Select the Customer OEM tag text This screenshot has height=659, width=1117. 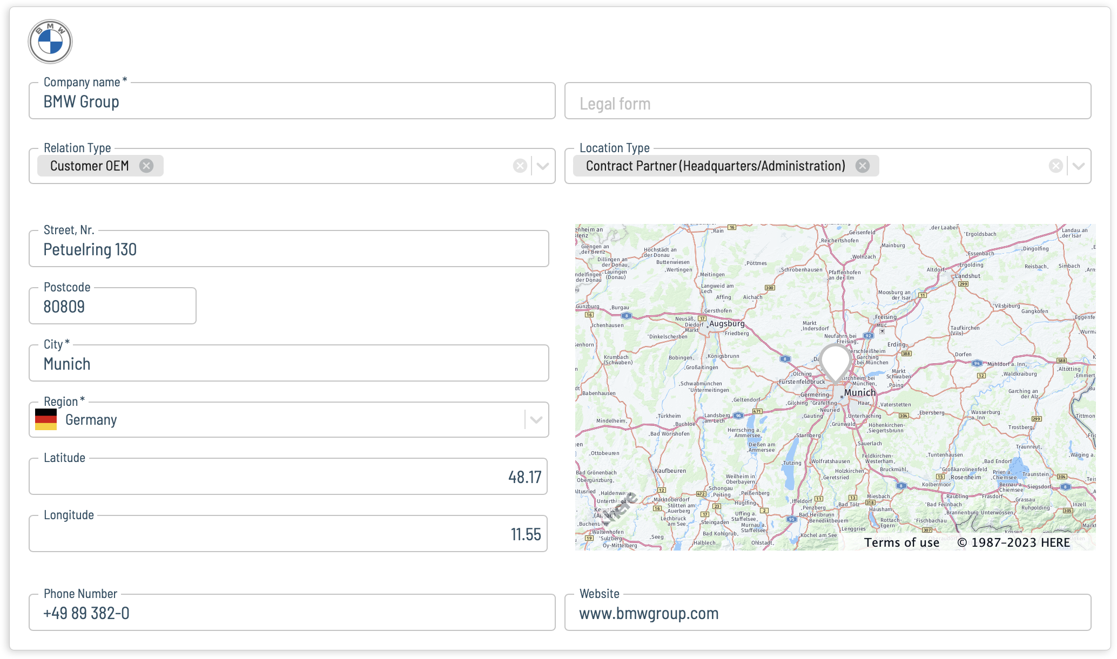pos(90,166)
